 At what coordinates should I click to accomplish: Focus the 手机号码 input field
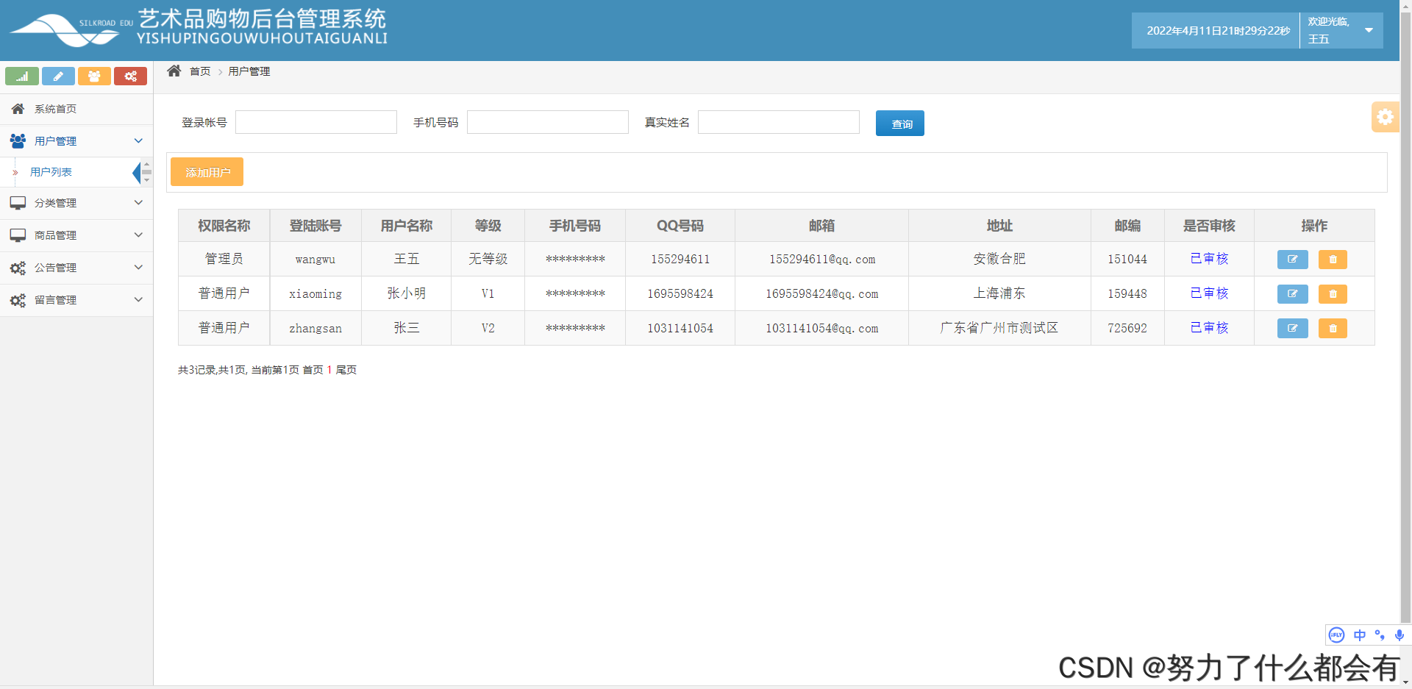coord(548,122)
